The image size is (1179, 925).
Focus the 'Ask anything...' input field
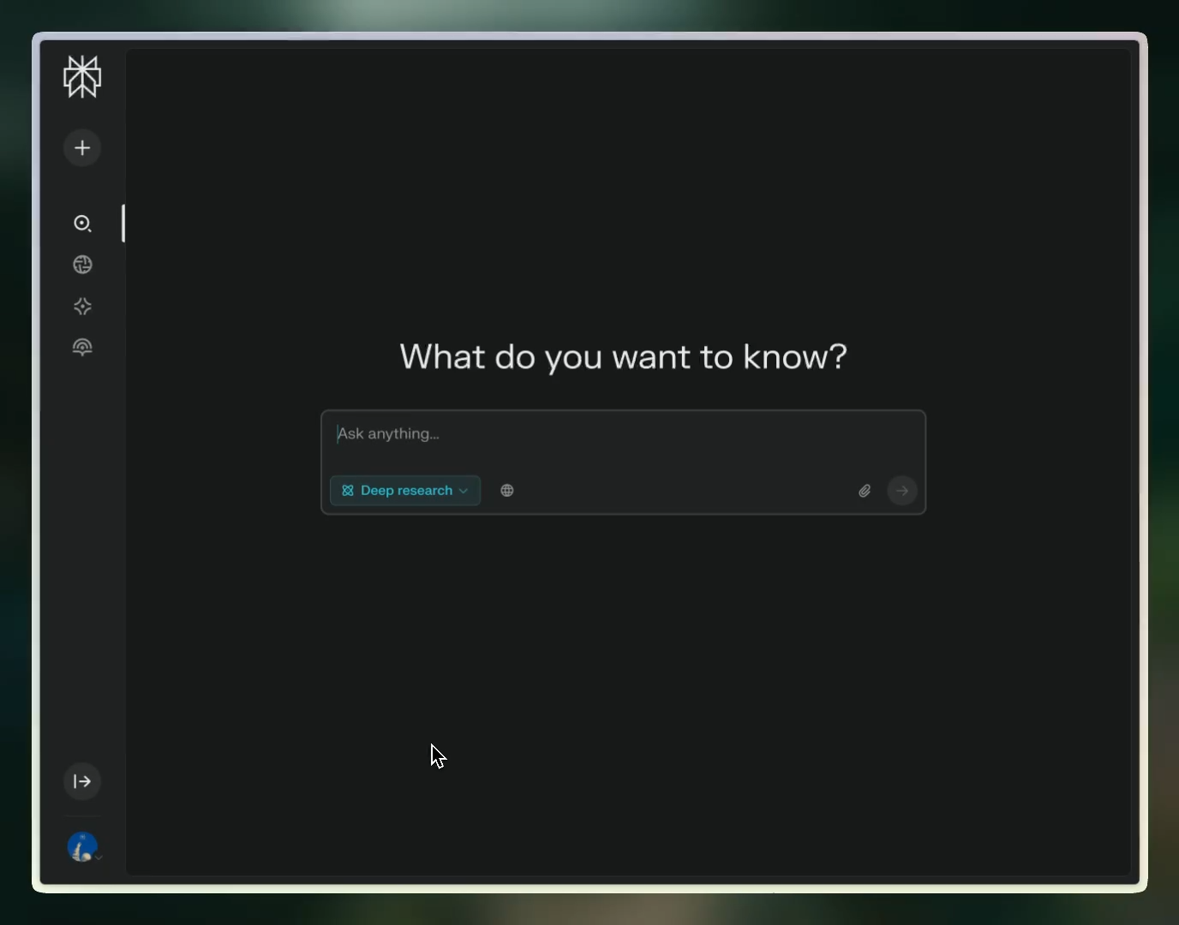(x=600, y=434)
